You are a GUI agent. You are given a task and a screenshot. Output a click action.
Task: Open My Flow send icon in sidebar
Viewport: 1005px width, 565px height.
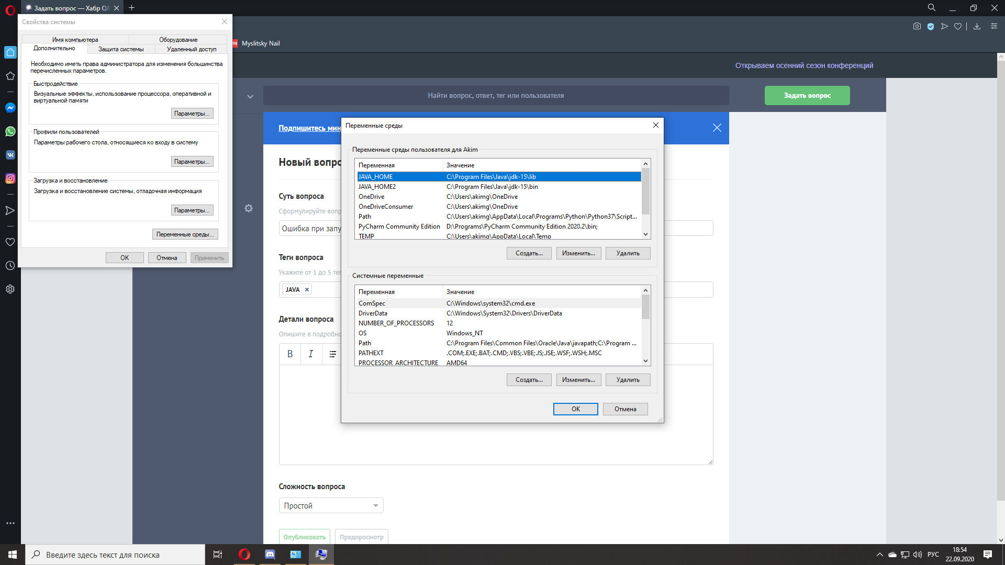coord(10,210)
